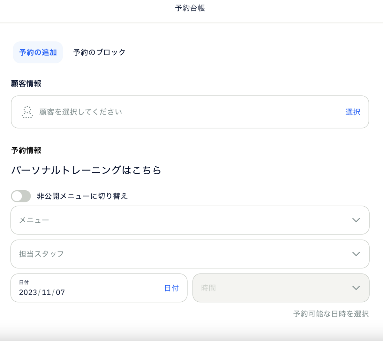Click the 予約可能な日時を選択 text

pos(330,314)
